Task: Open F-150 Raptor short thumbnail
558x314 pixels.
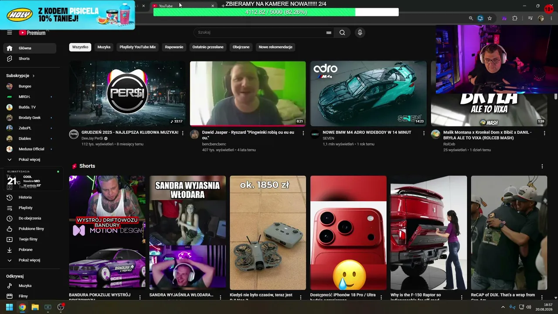Action: (x=429, y=233)
